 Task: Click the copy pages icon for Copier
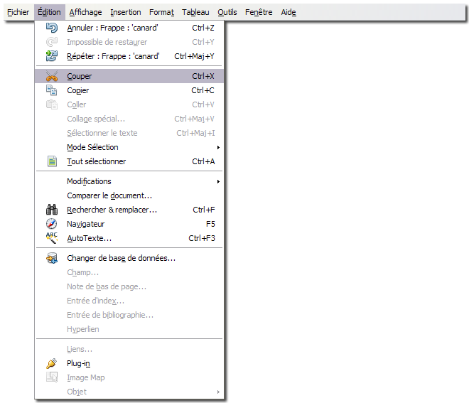(x=51, y=90)
